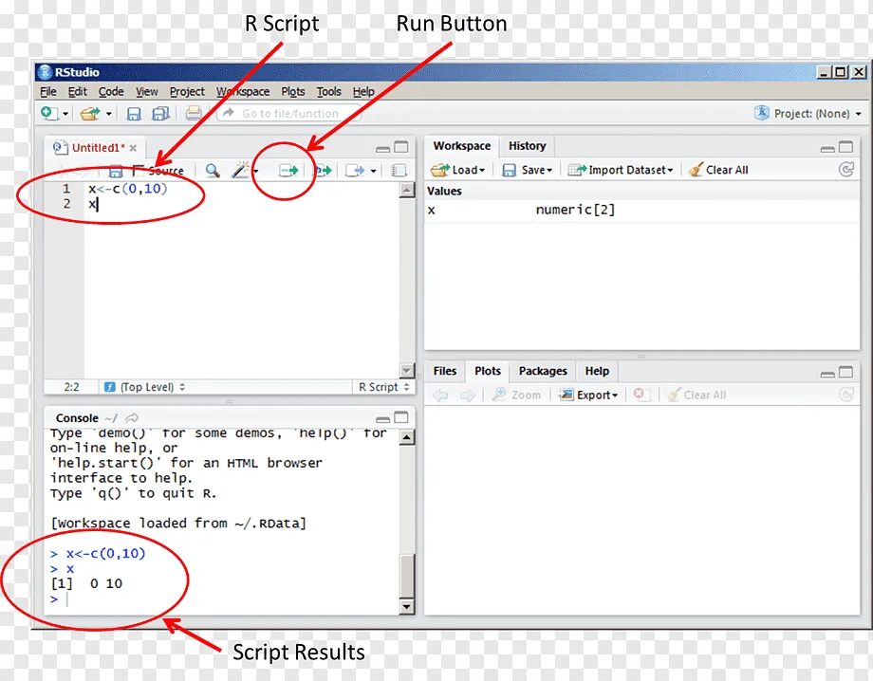Open the Import Dataset dropdown
This screenshot has width=873, height=681.
coord(621,170)
